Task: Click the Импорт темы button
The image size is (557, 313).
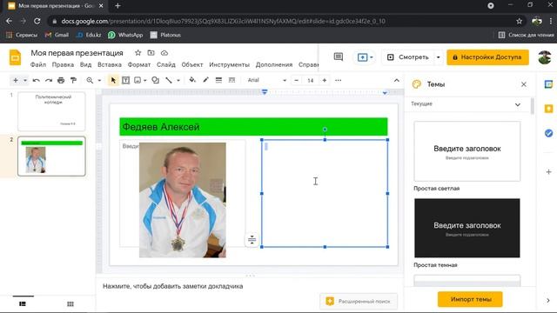Action: pos(470,299)
